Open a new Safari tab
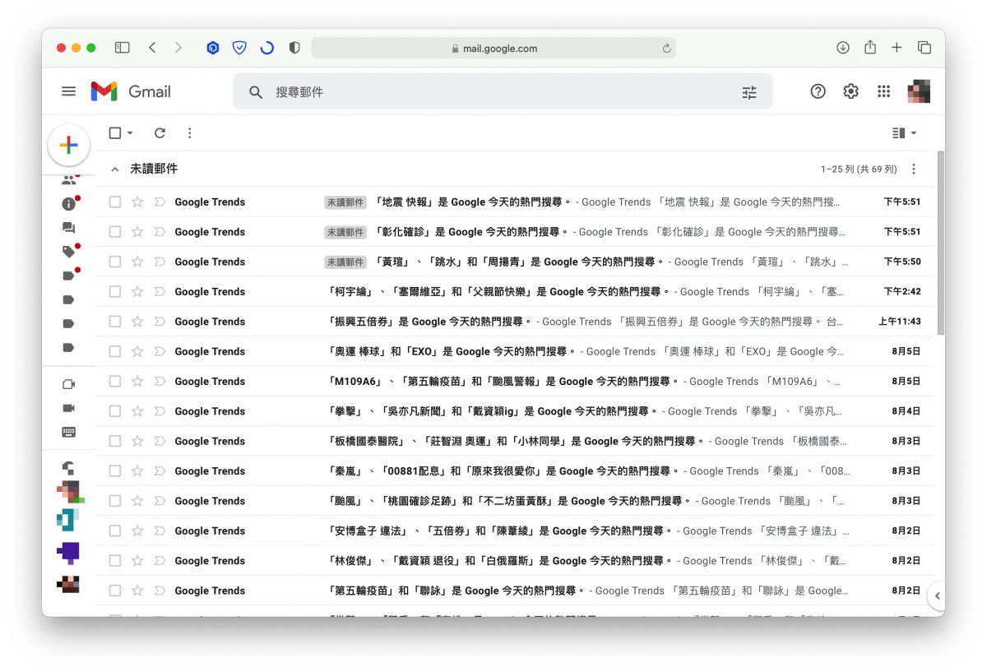 coord(897,48)
